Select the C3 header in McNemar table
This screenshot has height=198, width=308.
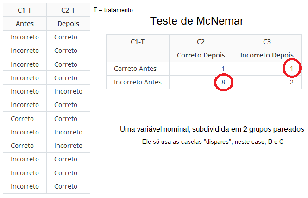click(267, 42)
